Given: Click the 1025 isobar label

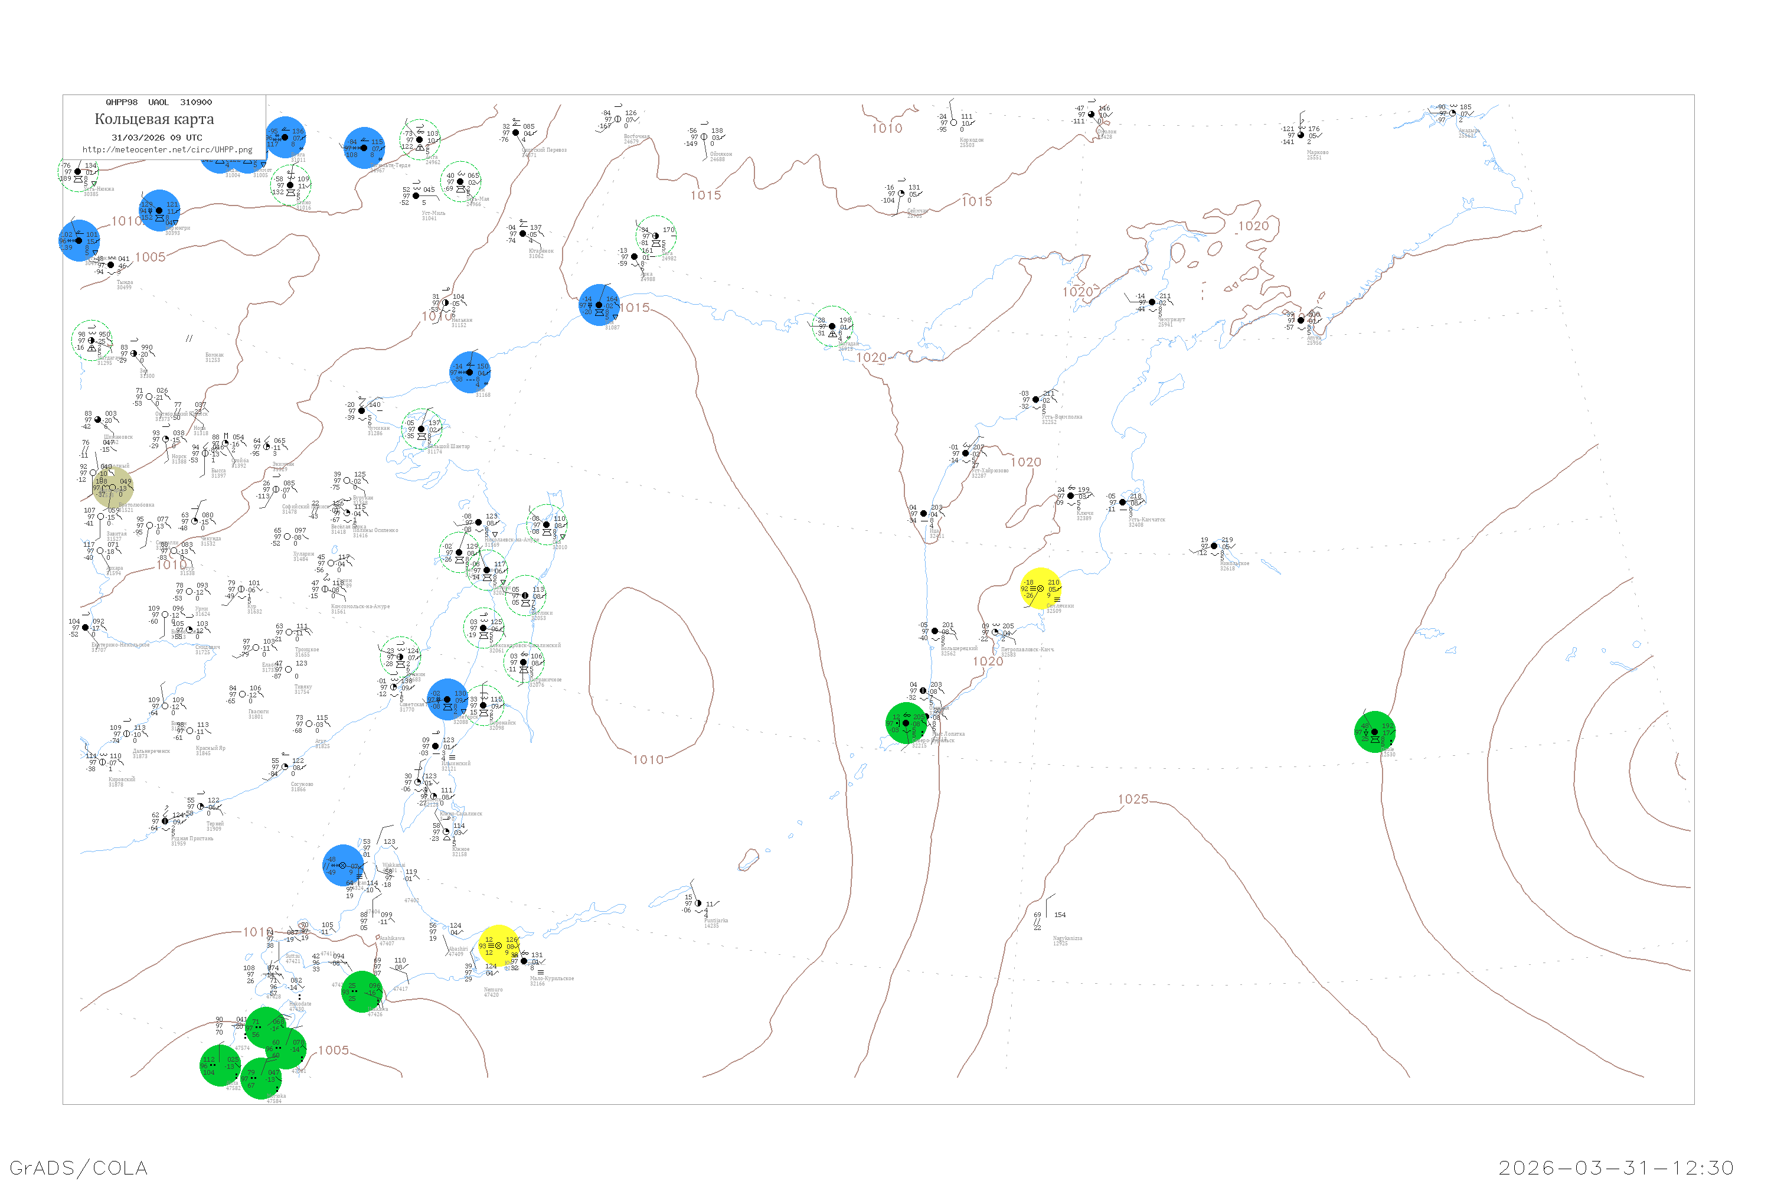Looking at the screenshot, I should 1132,799.
